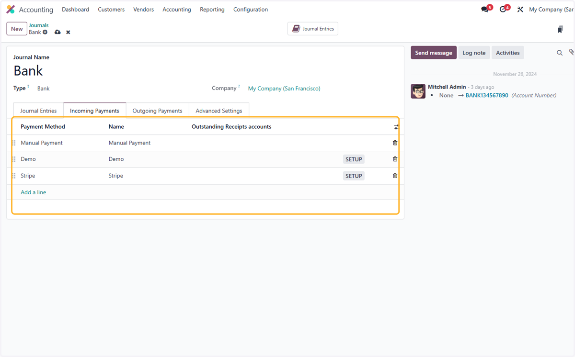Click the bookmark icon at top right

click(x=560, y=30)
